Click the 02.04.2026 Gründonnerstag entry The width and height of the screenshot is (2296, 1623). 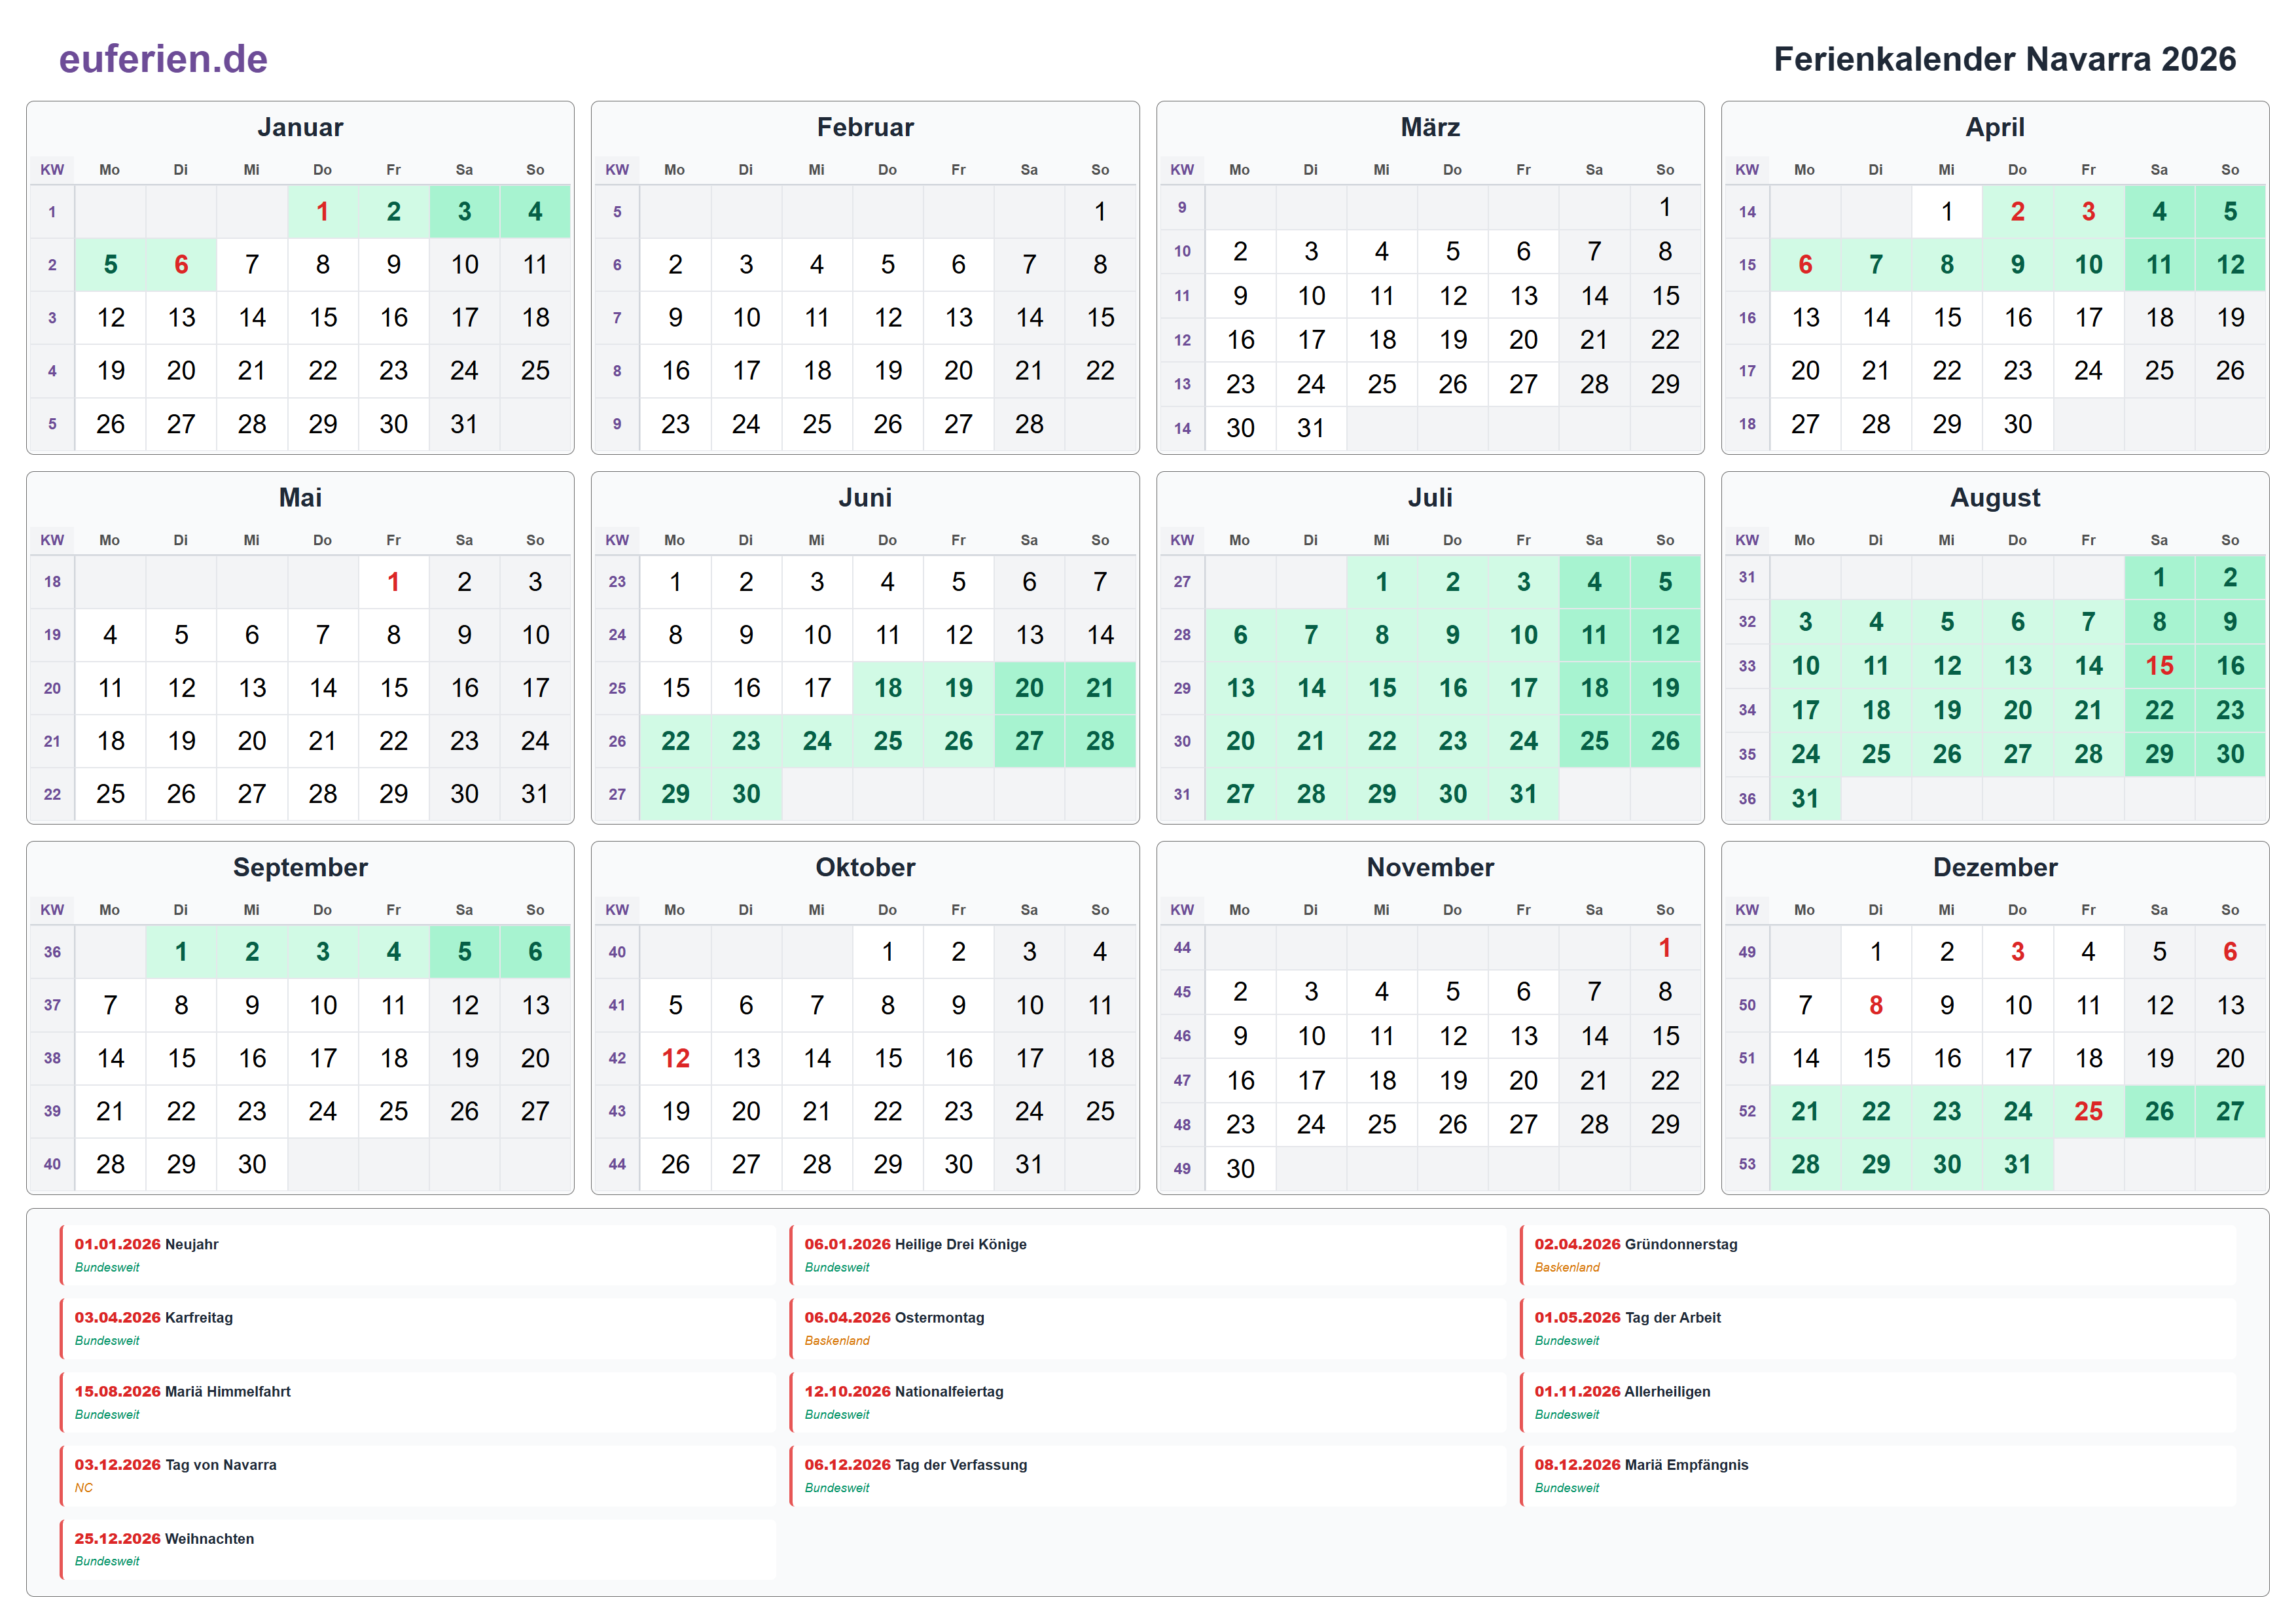pyautogui.click(x=1877, y=1255)
